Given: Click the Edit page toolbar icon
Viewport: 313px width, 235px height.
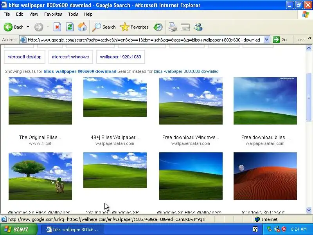Looking at the screenshot, I should click(185, 27).
